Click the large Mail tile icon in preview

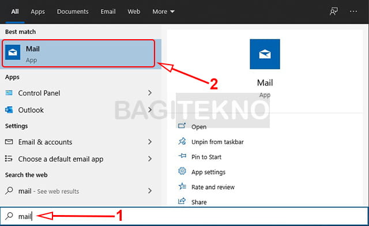pos(265,54)
